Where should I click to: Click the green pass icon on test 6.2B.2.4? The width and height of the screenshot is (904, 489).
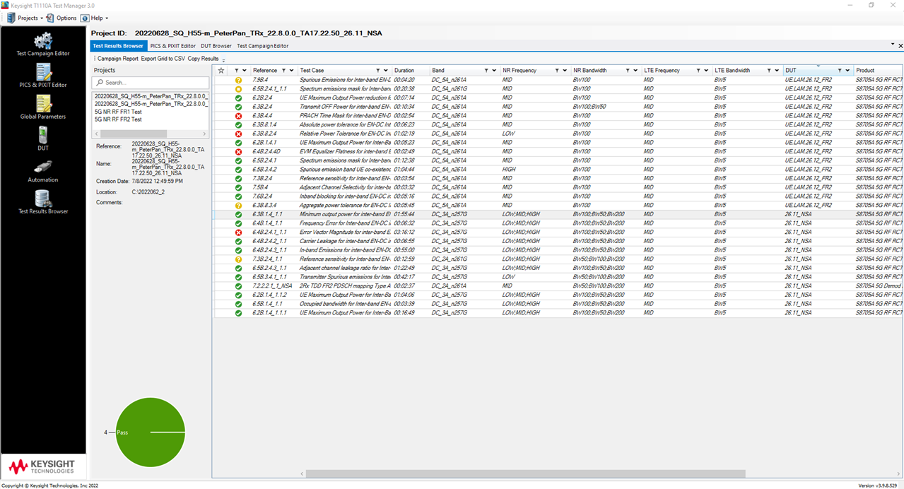click(238, 97)
